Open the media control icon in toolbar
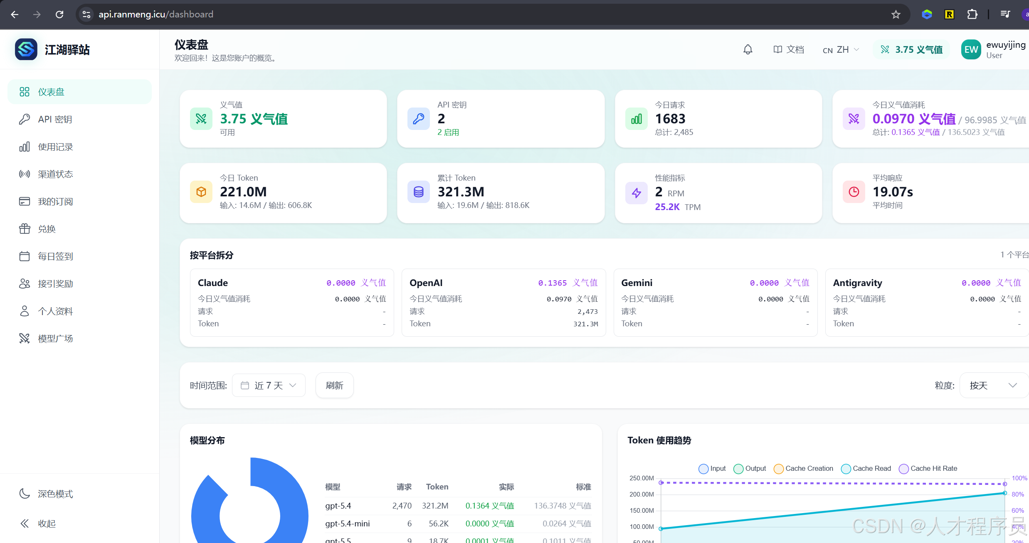Image resolution: width=1029 pixels, height=543 pixels. (x=1005, y=15)
